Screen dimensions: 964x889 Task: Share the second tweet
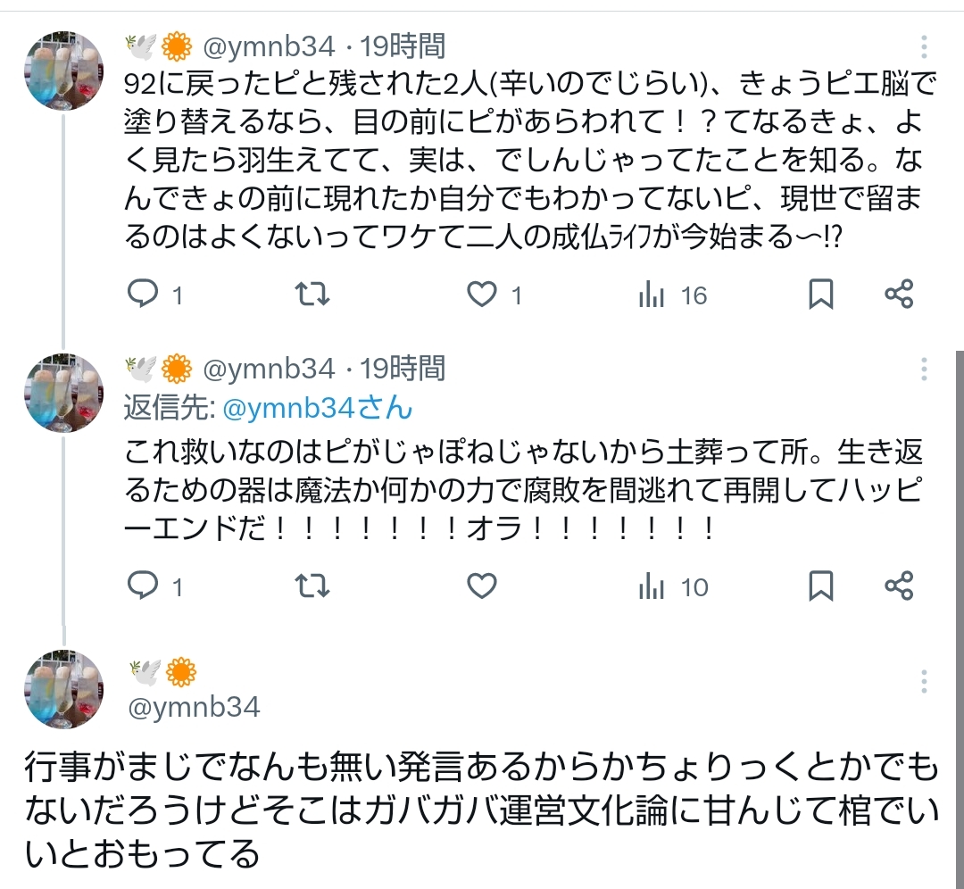(x=898, y=586)
